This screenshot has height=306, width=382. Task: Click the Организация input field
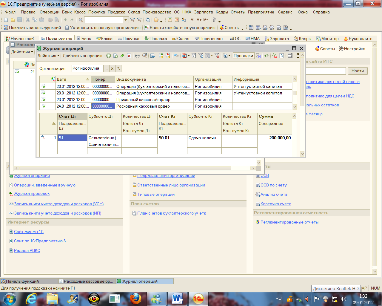pos(87,68)
